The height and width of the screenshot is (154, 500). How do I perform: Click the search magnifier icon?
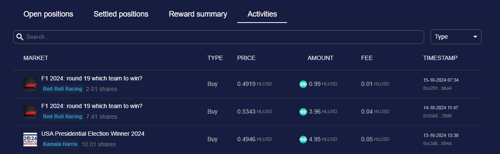[20, 37]
